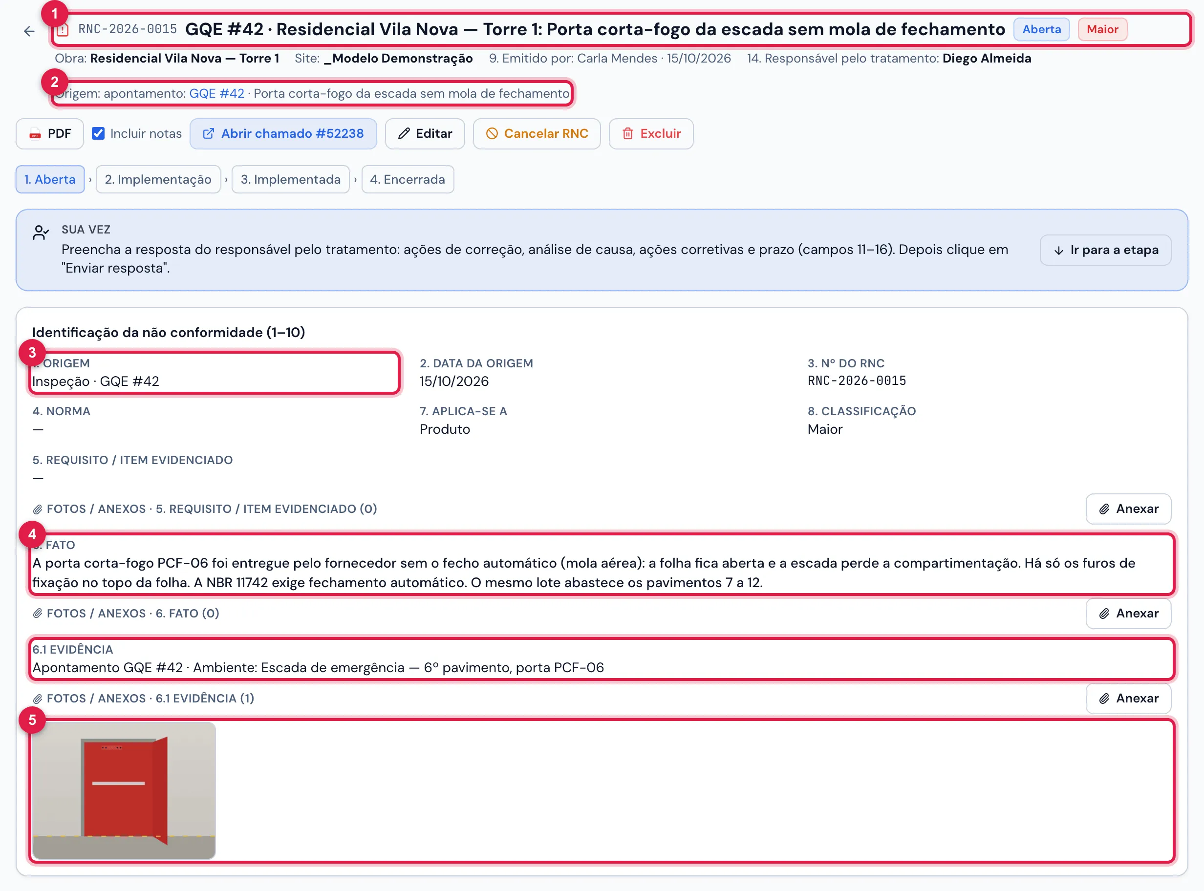1204x891 pixels.
Task: Go back using the left arrow icon
Action: tap(29, 31)
